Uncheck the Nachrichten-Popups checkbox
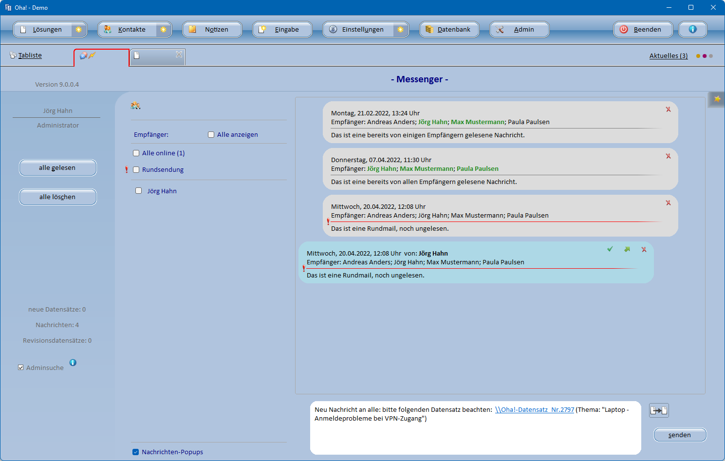 pos(136,452)
